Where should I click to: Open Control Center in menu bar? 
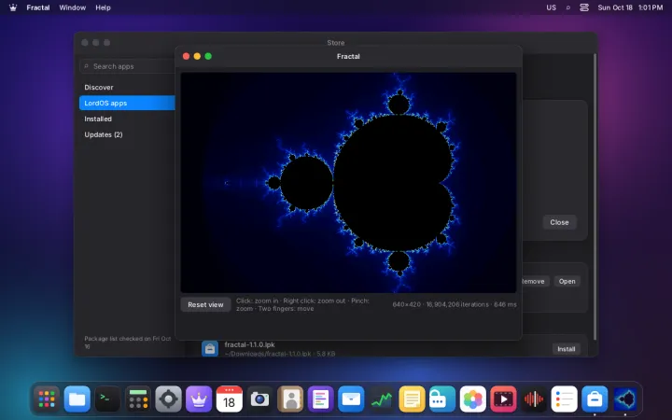584,7
